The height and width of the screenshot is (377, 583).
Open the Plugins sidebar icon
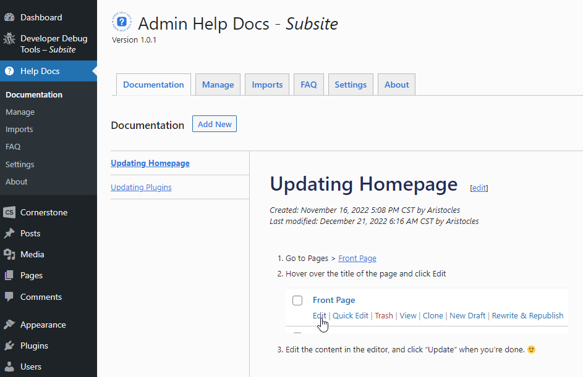[9, 346]
